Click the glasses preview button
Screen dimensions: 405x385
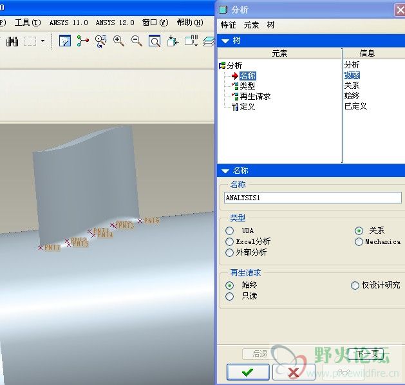[x=343, y=372]
